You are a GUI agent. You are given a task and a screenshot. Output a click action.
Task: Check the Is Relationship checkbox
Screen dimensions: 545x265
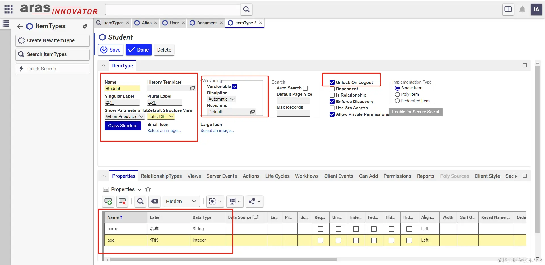[x=332, y=95]
